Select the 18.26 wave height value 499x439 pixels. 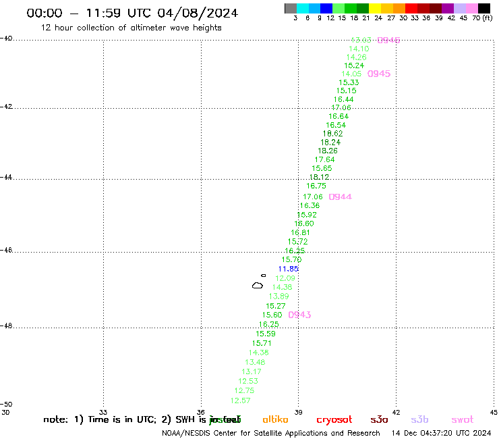tap(328, 151)
